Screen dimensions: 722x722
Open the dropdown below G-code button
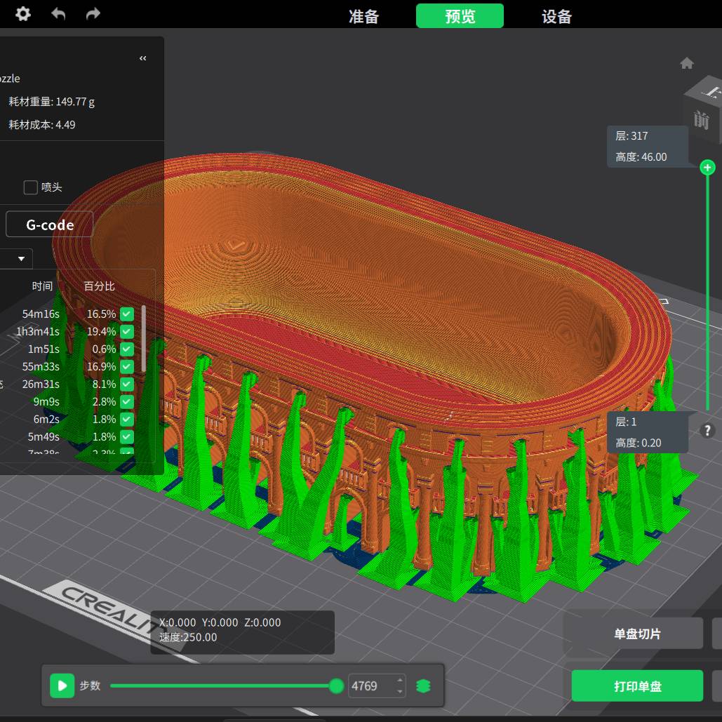(21, 259)
